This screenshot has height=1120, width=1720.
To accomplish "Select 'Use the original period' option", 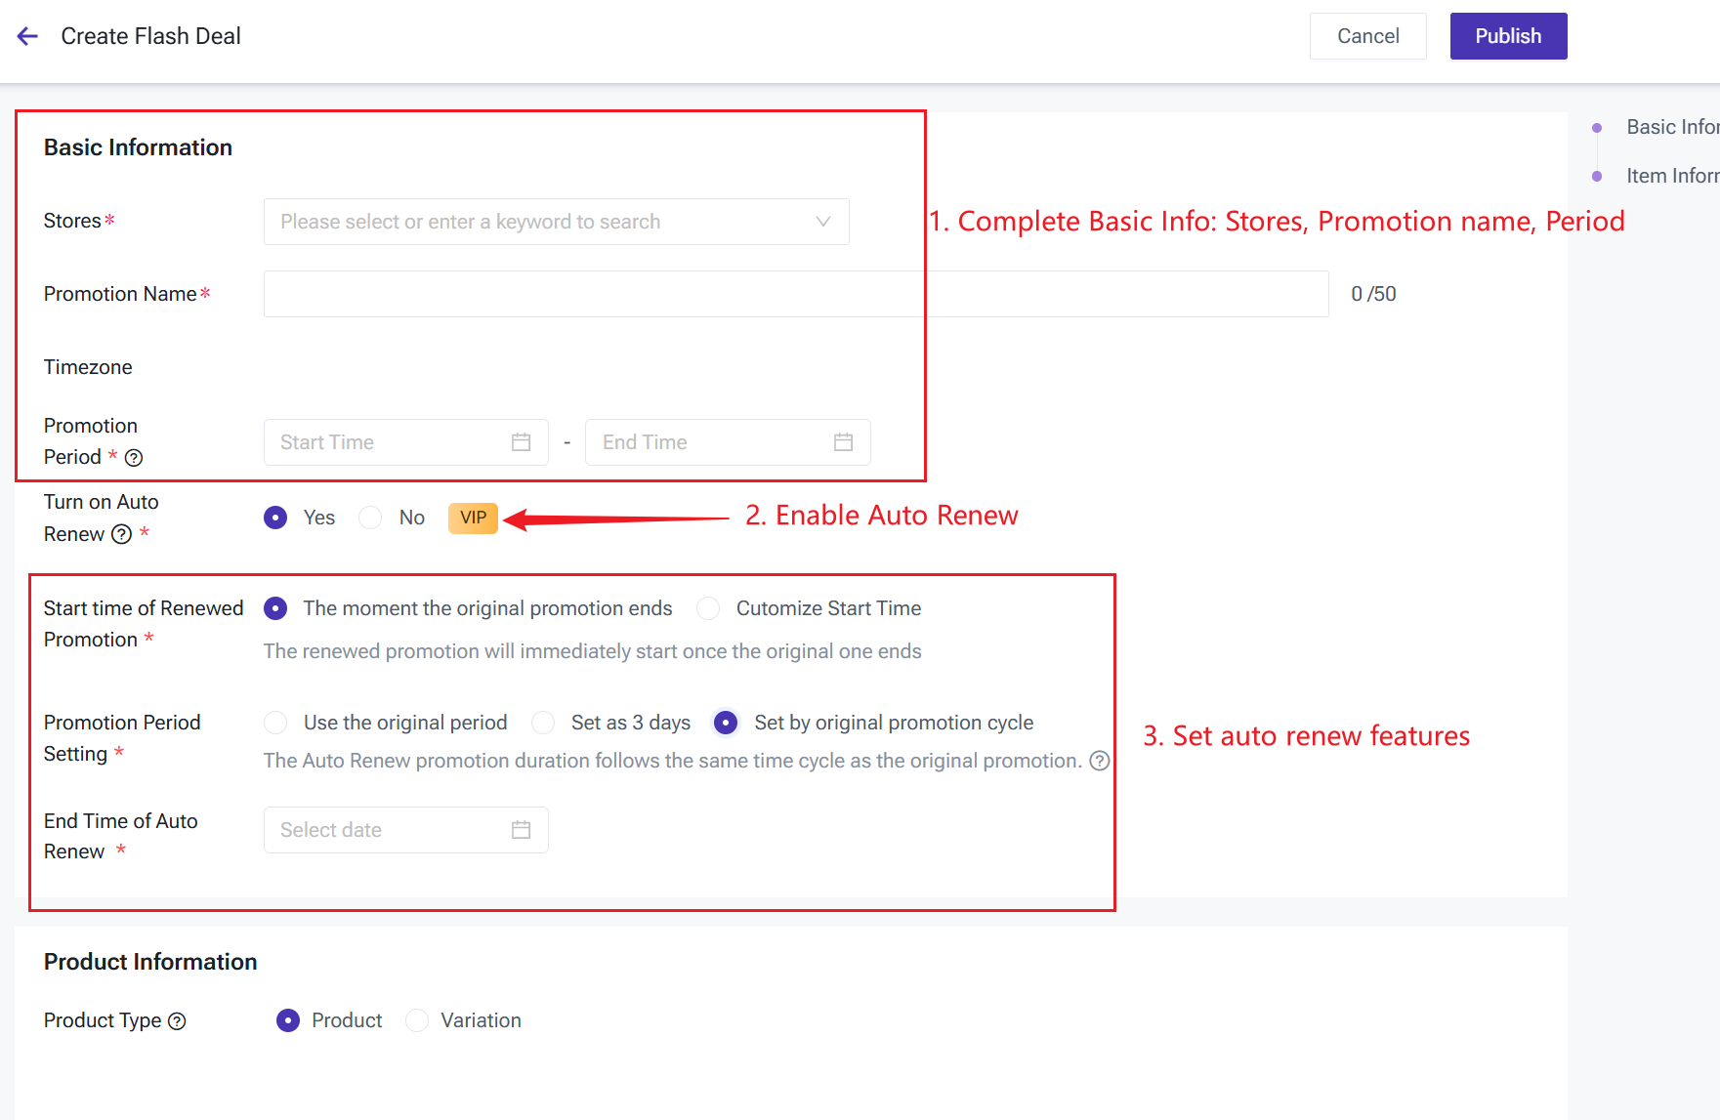I will (x=275, y=723).
